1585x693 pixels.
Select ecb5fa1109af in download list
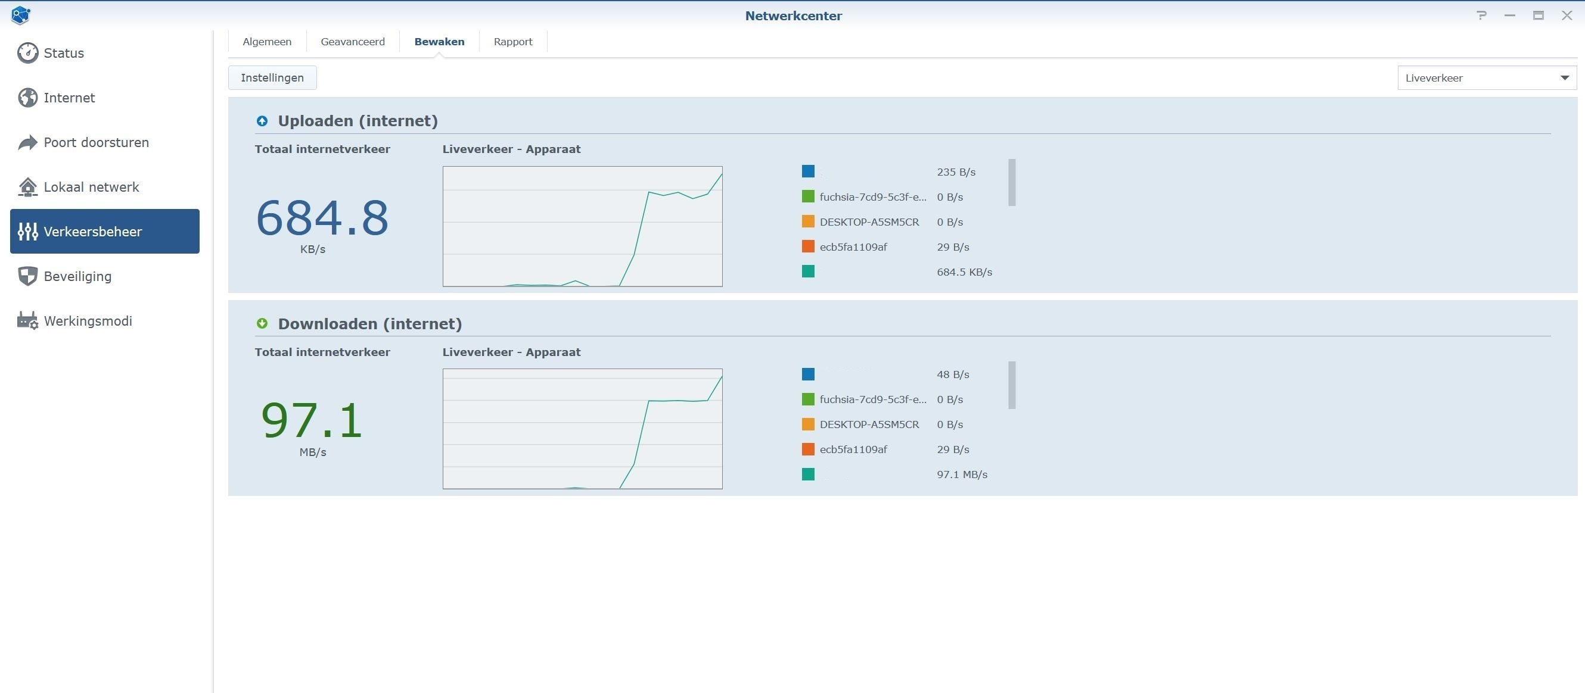[853, 449]
